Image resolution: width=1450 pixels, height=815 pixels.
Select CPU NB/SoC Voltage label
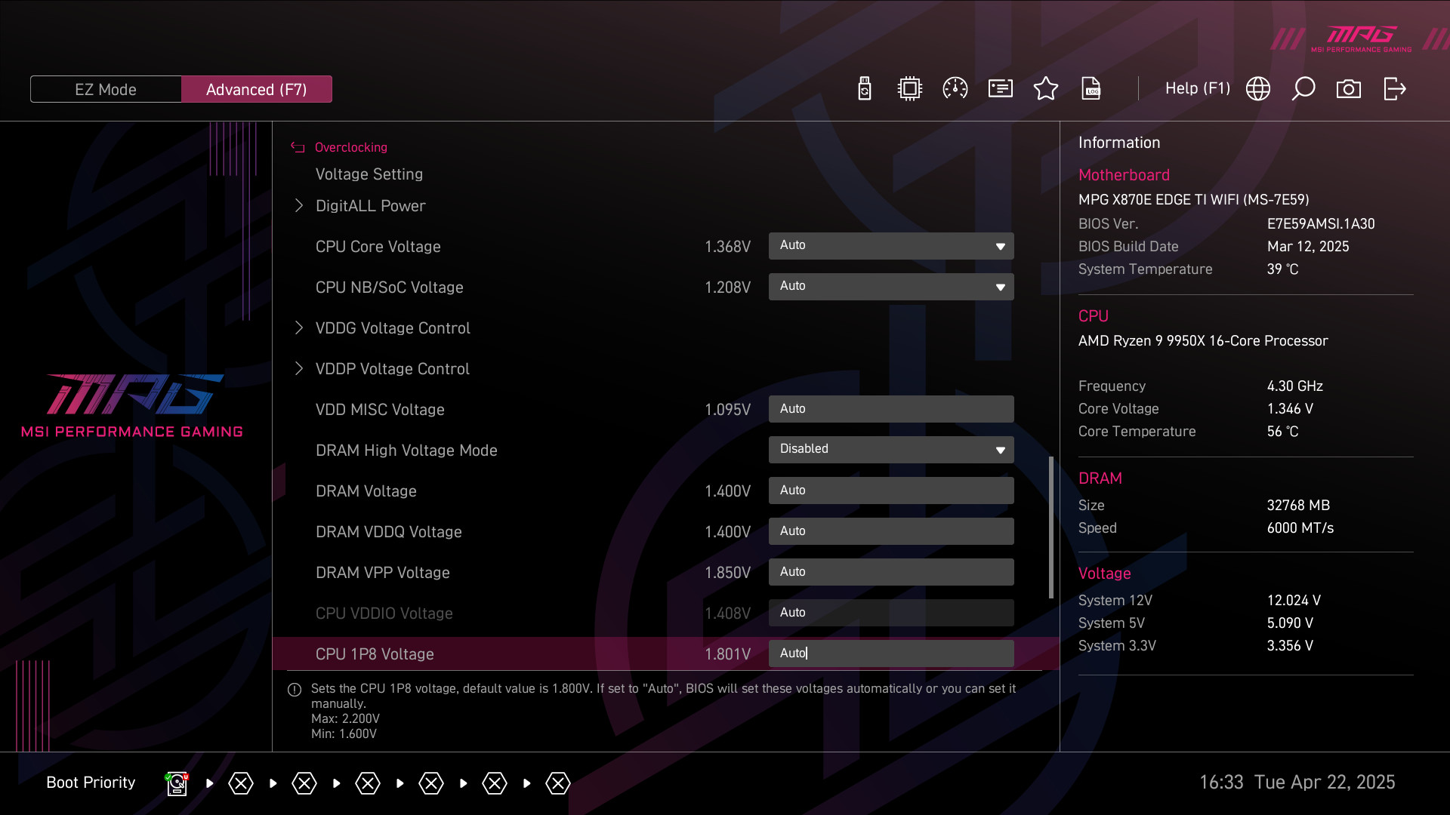[389, 288]
